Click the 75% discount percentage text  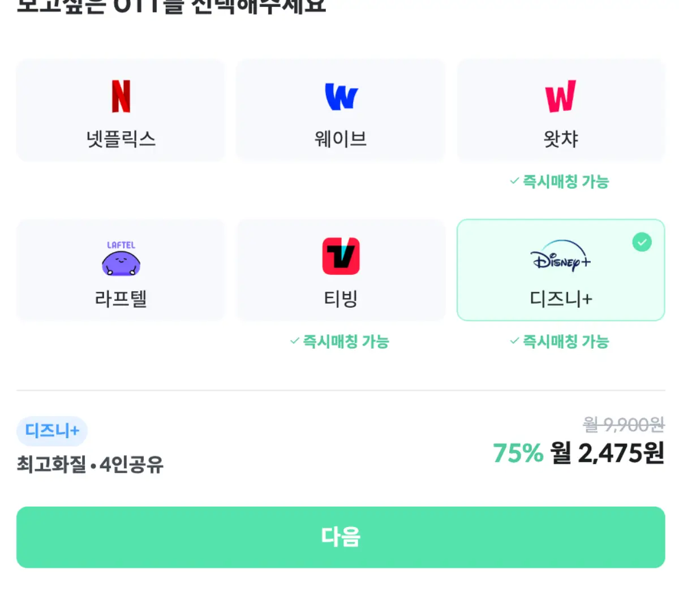(x=517, y=453)
